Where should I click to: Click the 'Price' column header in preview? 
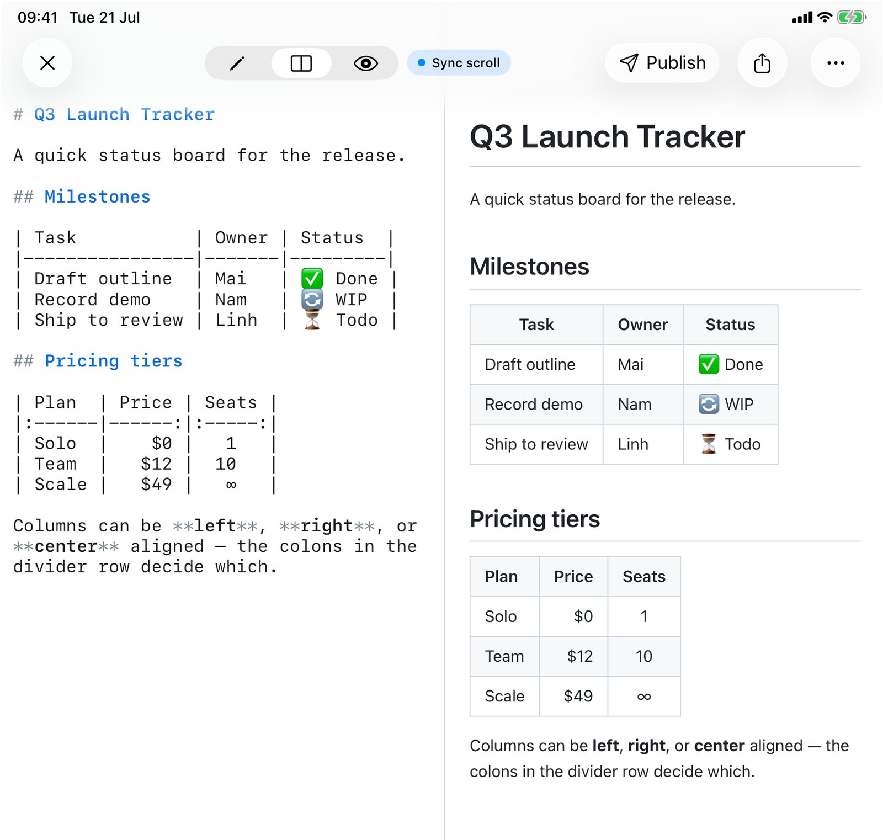(573, 577)
